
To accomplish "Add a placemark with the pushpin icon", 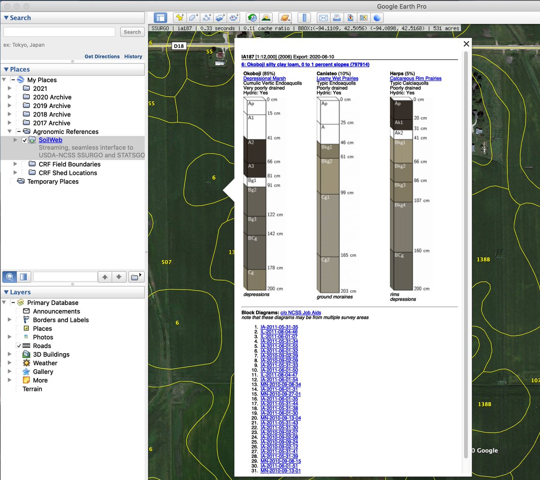I will [x=180, y=18].
